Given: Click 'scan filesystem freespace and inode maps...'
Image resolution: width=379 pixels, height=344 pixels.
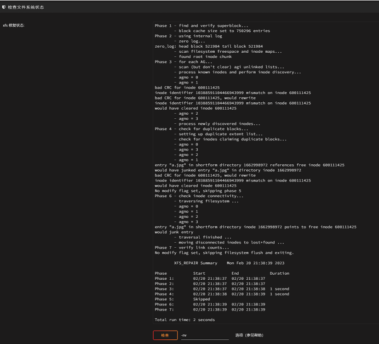Looking at the screenshot, I should (x=230, y=51).
